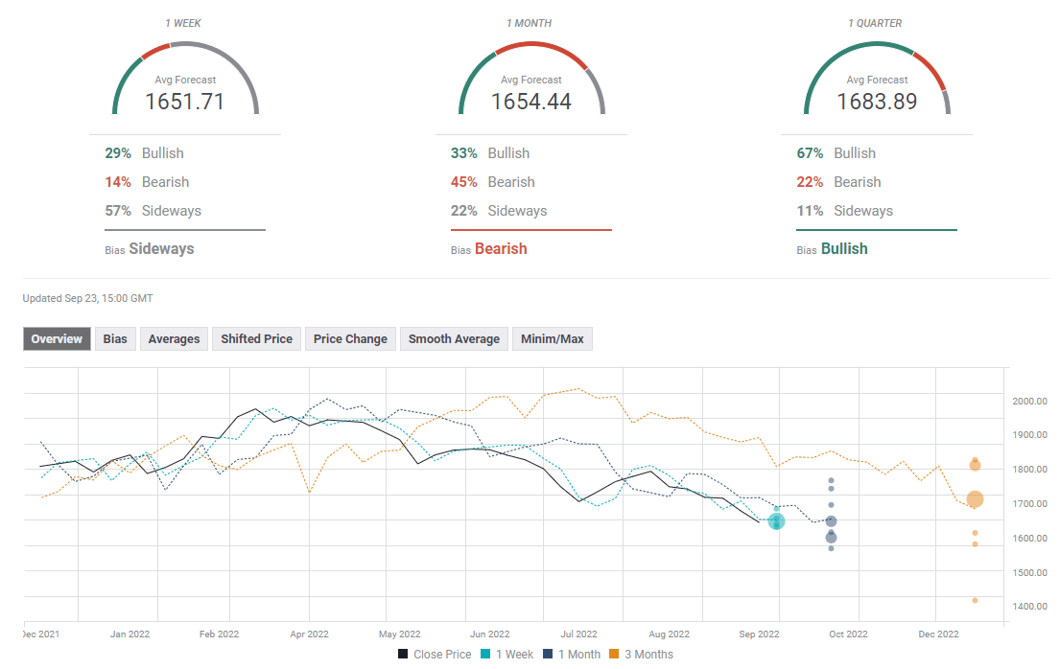Toggle the Close Price legend series
Viewport: 1060px width, 669px height.
(435, 655)
